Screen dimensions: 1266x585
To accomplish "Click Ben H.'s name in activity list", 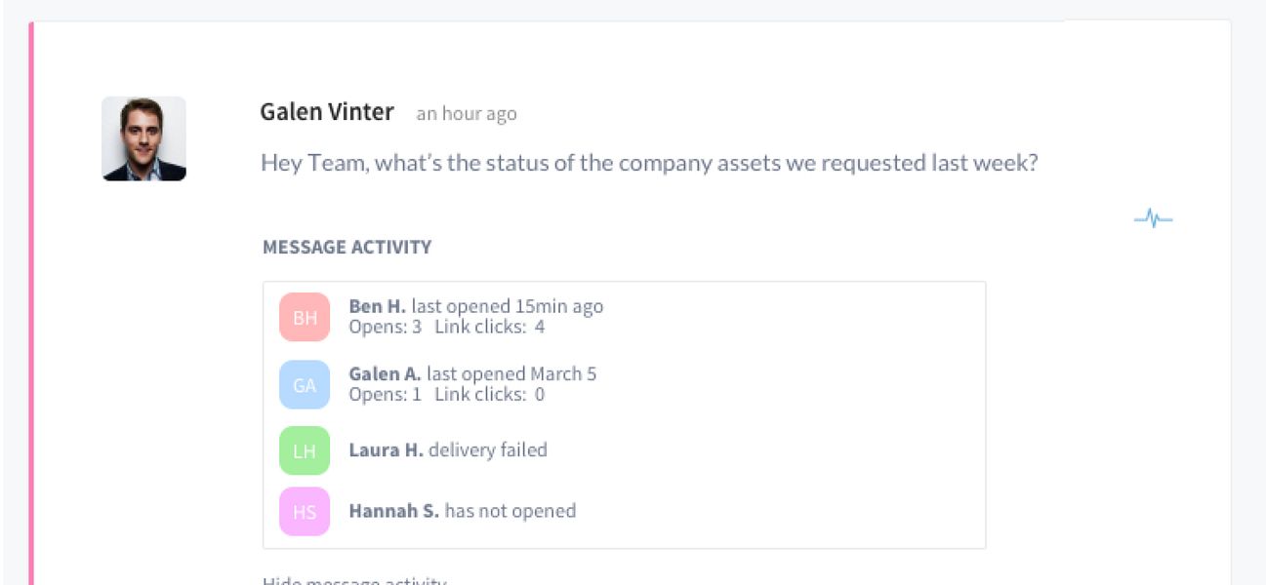I will 377,306.
